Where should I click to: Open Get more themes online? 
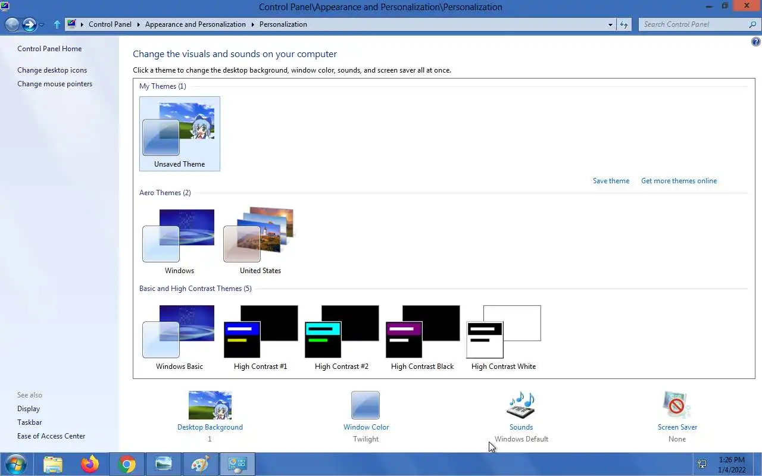click(679, 181)
